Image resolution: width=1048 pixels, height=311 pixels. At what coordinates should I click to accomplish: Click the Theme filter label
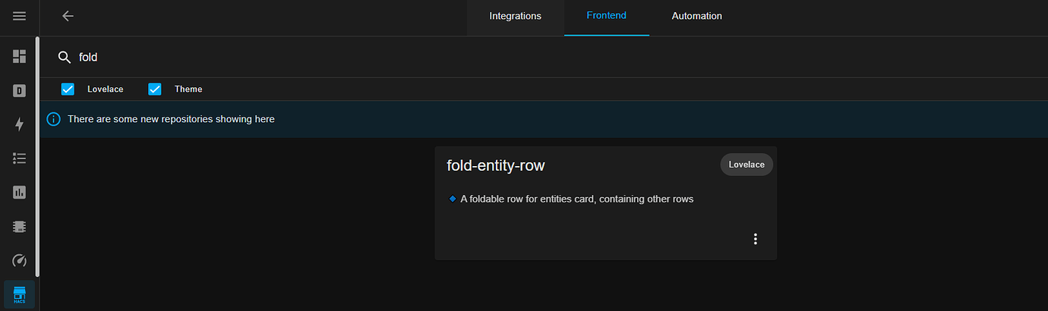pyautogui.click(x=188, y=90)
